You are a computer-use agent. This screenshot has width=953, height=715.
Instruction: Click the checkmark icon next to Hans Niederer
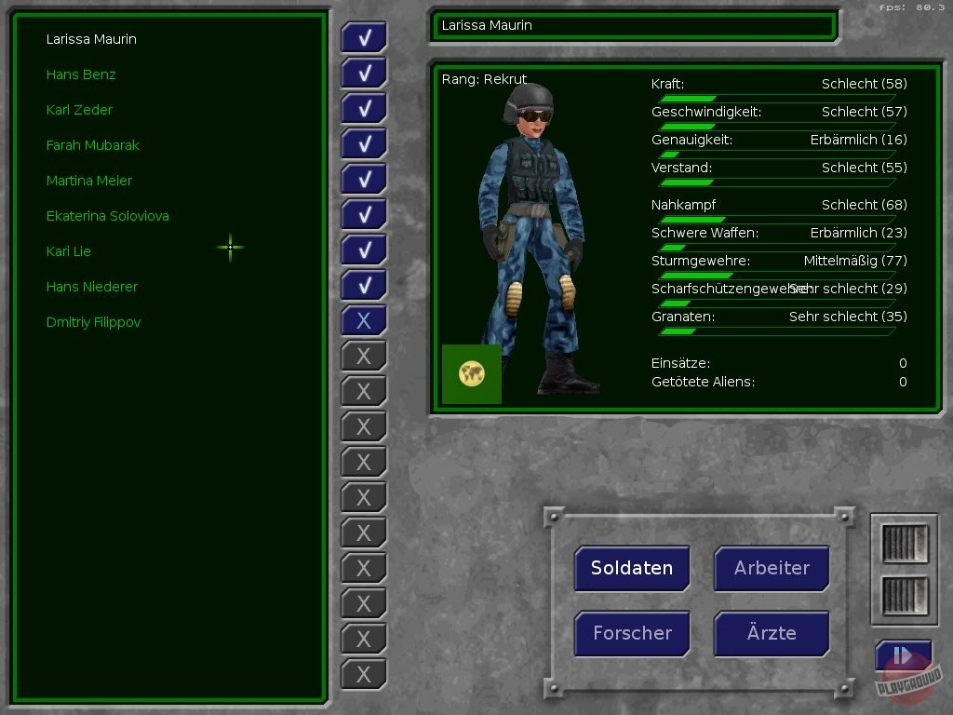pyautogui.click(x=364, y=286)
